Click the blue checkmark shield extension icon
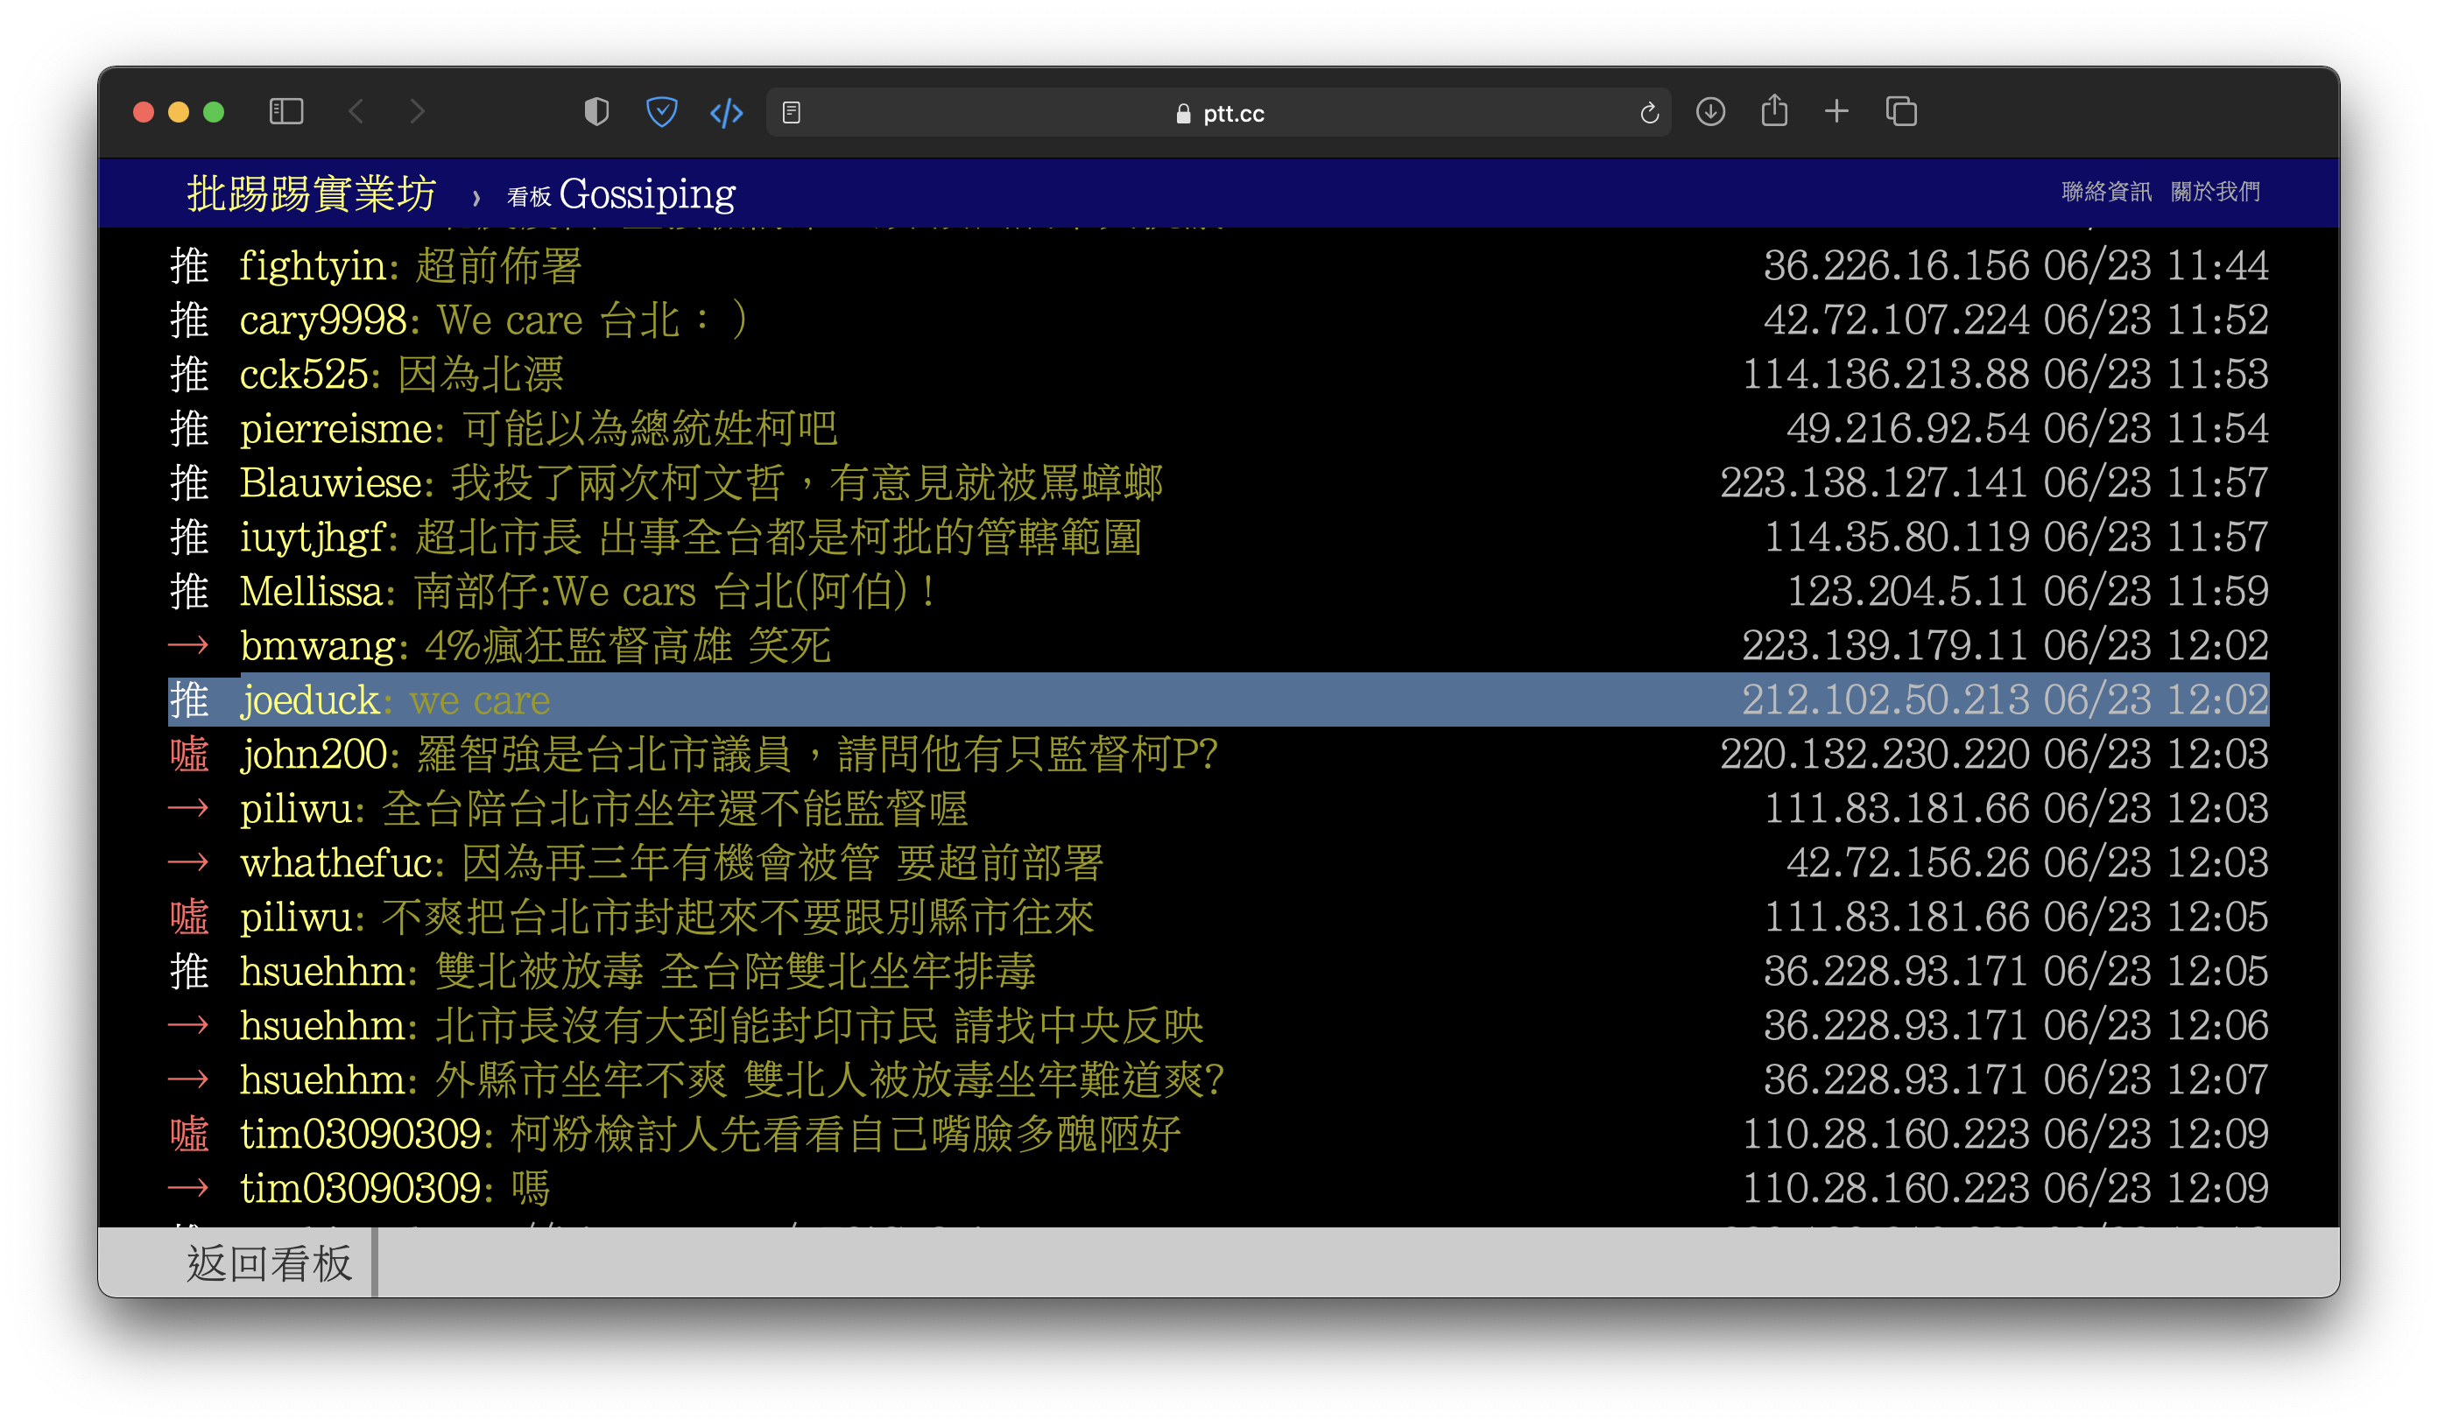The height and width of the screenshot is (1427, 2438). [x=662, y=112]
